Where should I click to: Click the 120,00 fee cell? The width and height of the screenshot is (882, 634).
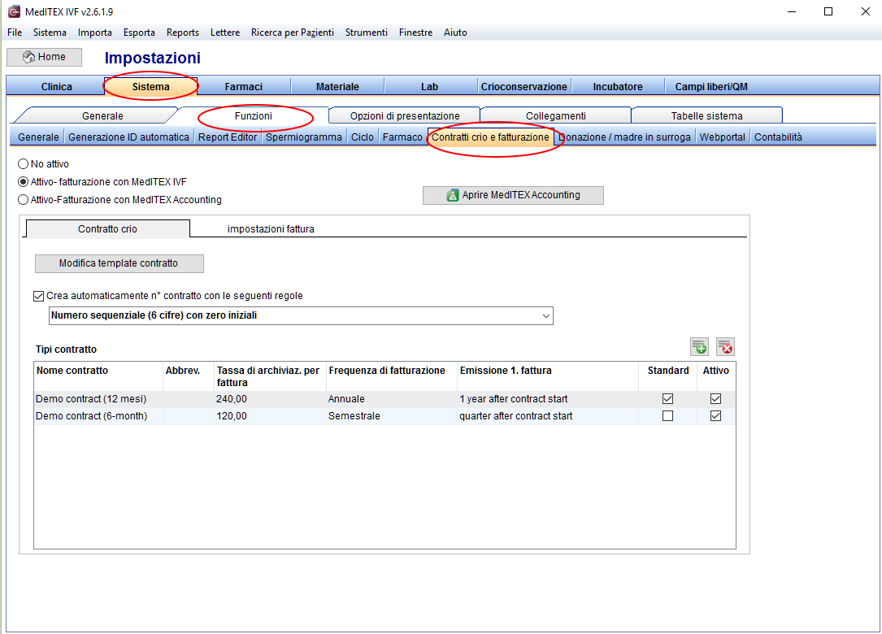click(270, 415)
